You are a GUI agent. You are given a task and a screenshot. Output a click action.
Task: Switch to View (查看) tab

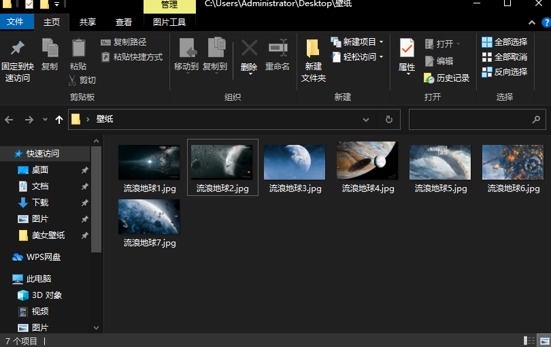(124, 22)
